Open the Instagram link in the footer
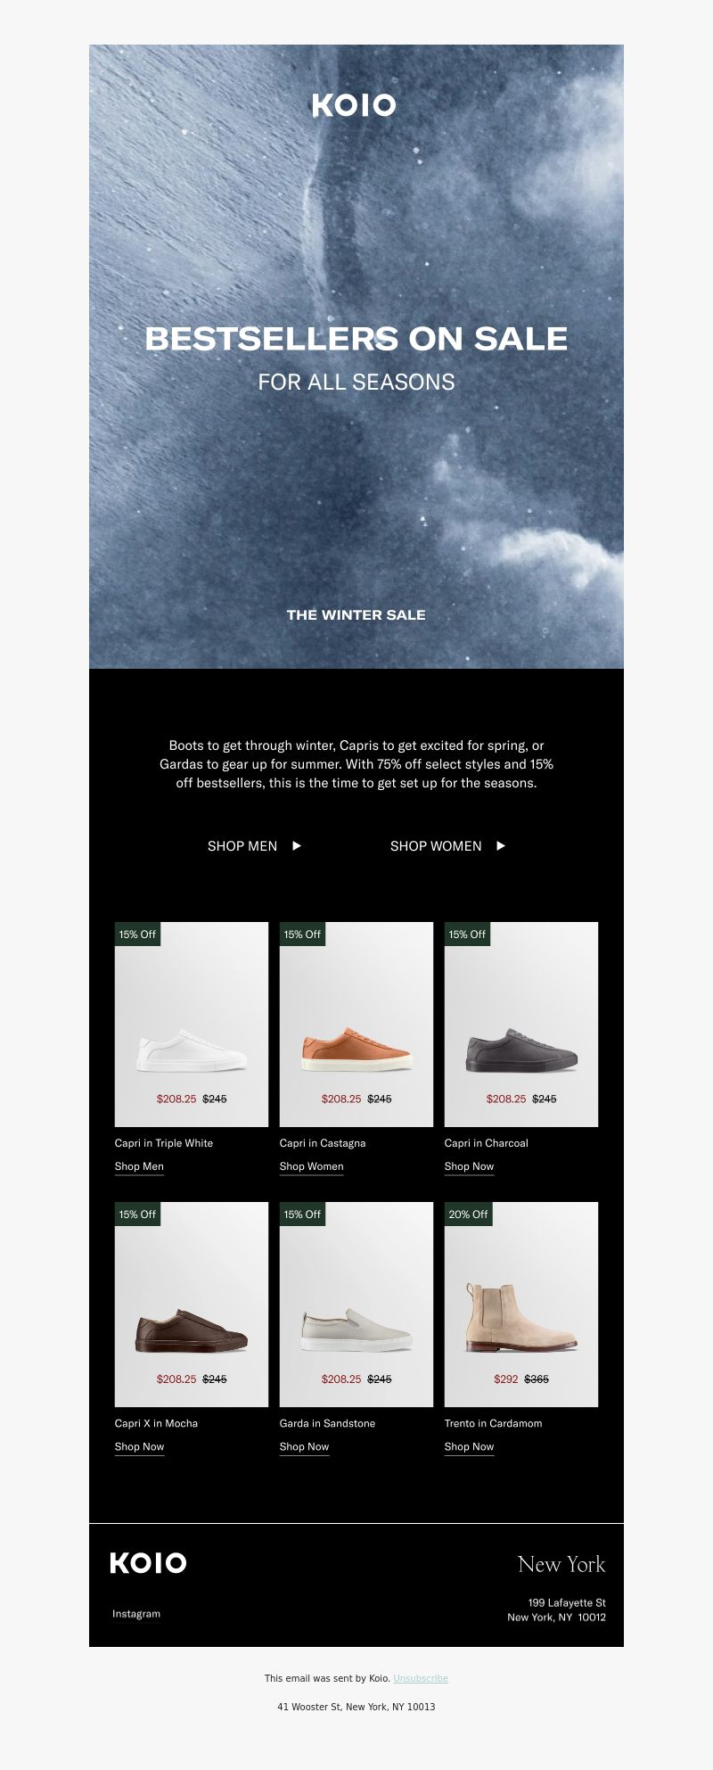This screenshot has height=1770, width=713. (x=136, y=1614)
